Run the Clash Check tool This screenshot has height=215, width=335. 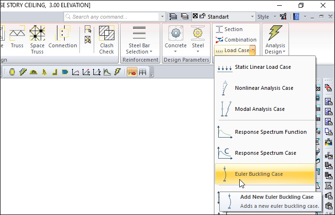(x=107, y=40)
